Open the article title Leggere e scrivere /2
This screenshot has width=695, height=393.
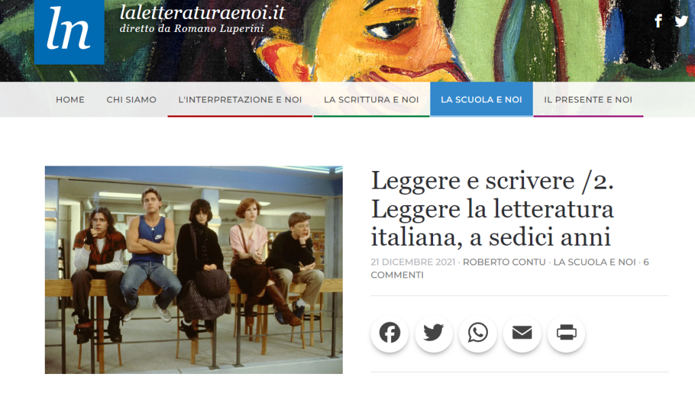coord(493,208)
